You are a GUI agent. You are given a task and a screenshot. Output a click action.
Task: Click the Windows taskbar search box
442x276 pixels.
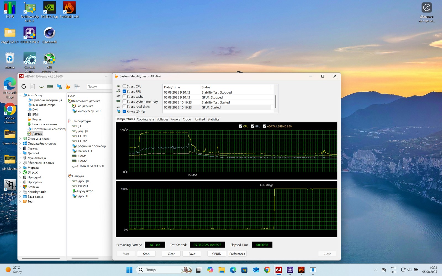(164, 270)
